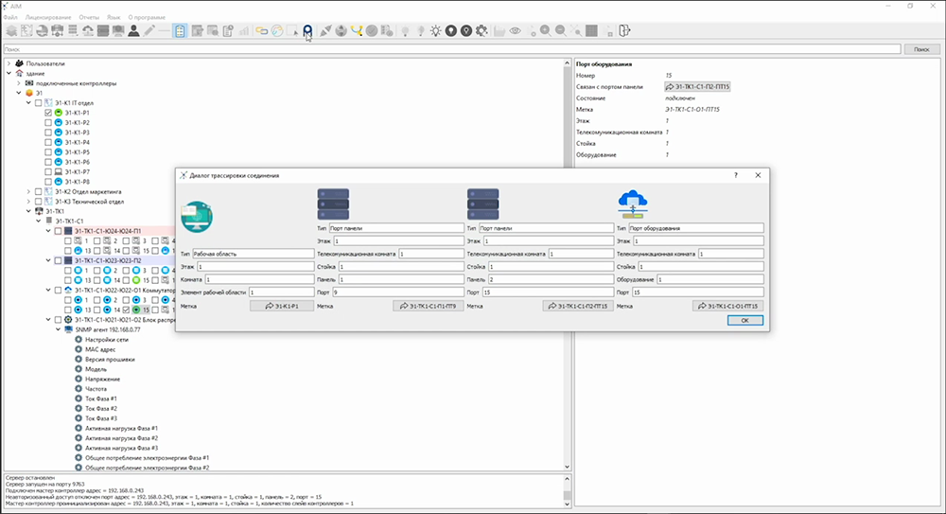
Task: Click the trace connection toolbar icon
Action: 307,30
